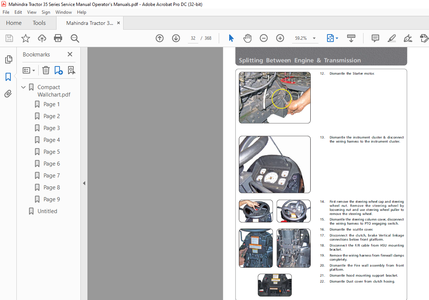Go to next page arrow
Viewport: 429px width, 300px height.
(x=176, y=38)
